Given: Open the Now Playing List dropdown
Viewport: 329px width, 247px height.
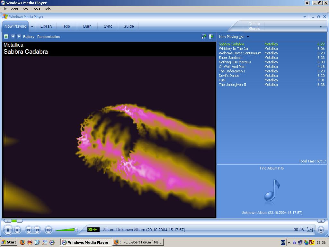Looking at the screenshot, I should (x=234, y=37).
